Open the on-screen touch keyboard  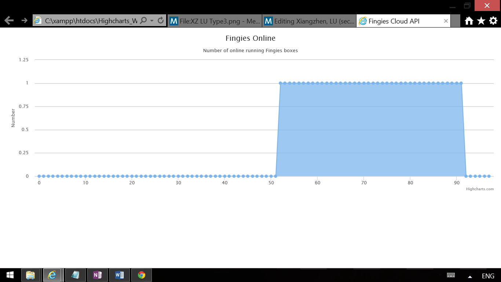[451, 275]
